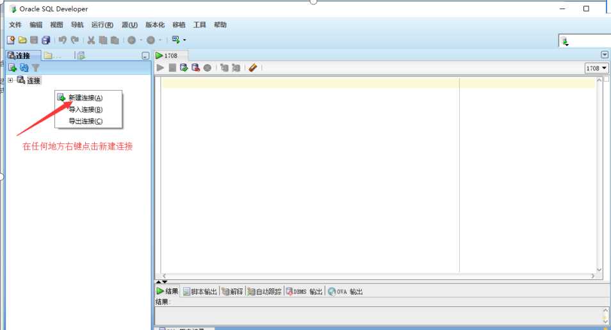The image size is (611, 330).
Task: Switch to the 解释 tab
Action: 232,292
